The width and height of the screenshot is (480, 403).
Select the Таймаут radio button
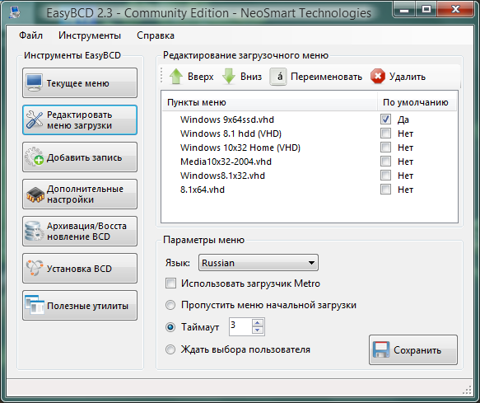click(x=170, y=327)
